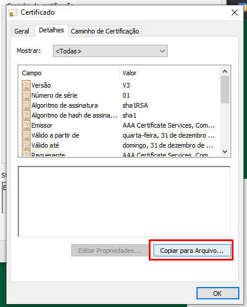Image resolution: width=247 pixels, height=307 pixels.
Task: Select the Detalhes tab
Action: tap(52, 30)
